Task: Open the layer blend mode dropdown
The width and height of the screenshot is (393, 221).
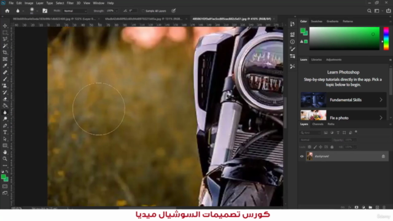Action: tap(315, 140)
